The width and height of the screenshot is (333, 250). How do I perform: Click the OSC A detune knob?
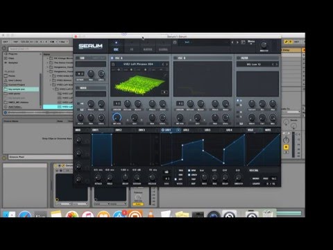(x=128, y=103)
